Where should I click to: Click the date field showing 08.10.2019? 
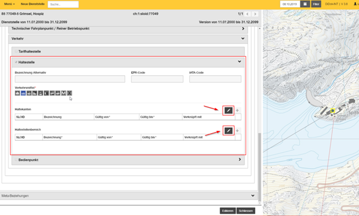(x=290, y=4)
